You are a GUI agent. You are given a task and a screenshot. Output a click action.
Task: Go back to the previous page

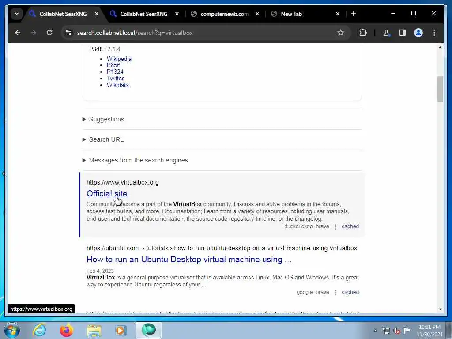click(x=18, y=33)
